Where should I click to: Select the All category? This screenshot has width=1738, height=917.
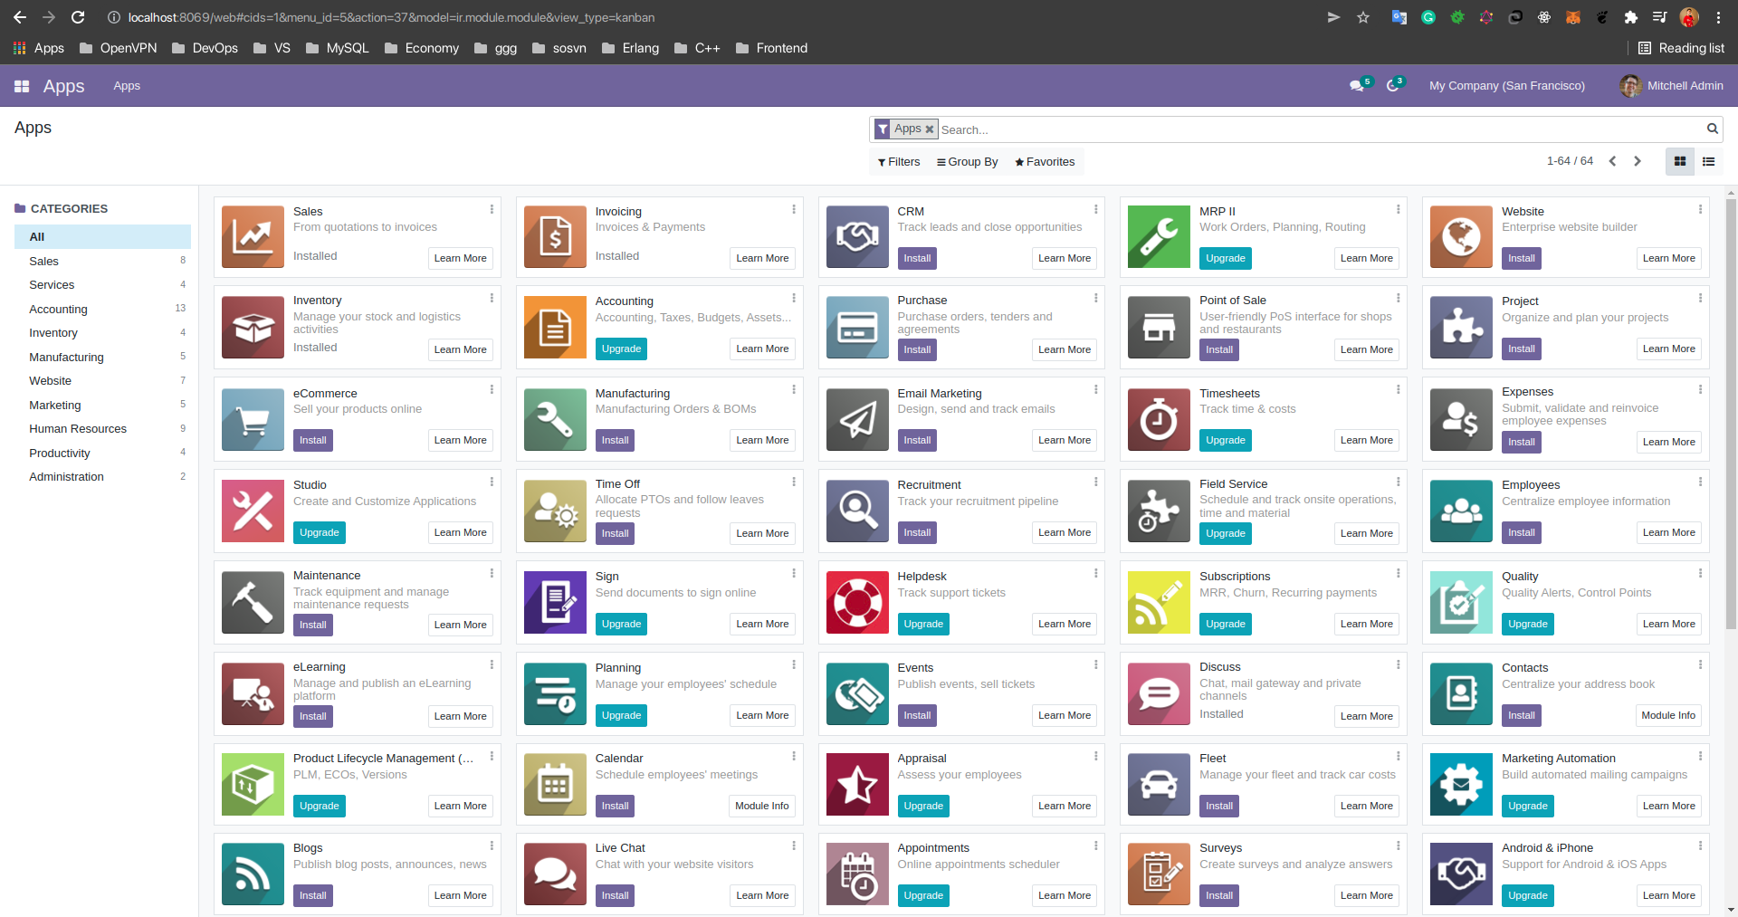coord(103,236)
